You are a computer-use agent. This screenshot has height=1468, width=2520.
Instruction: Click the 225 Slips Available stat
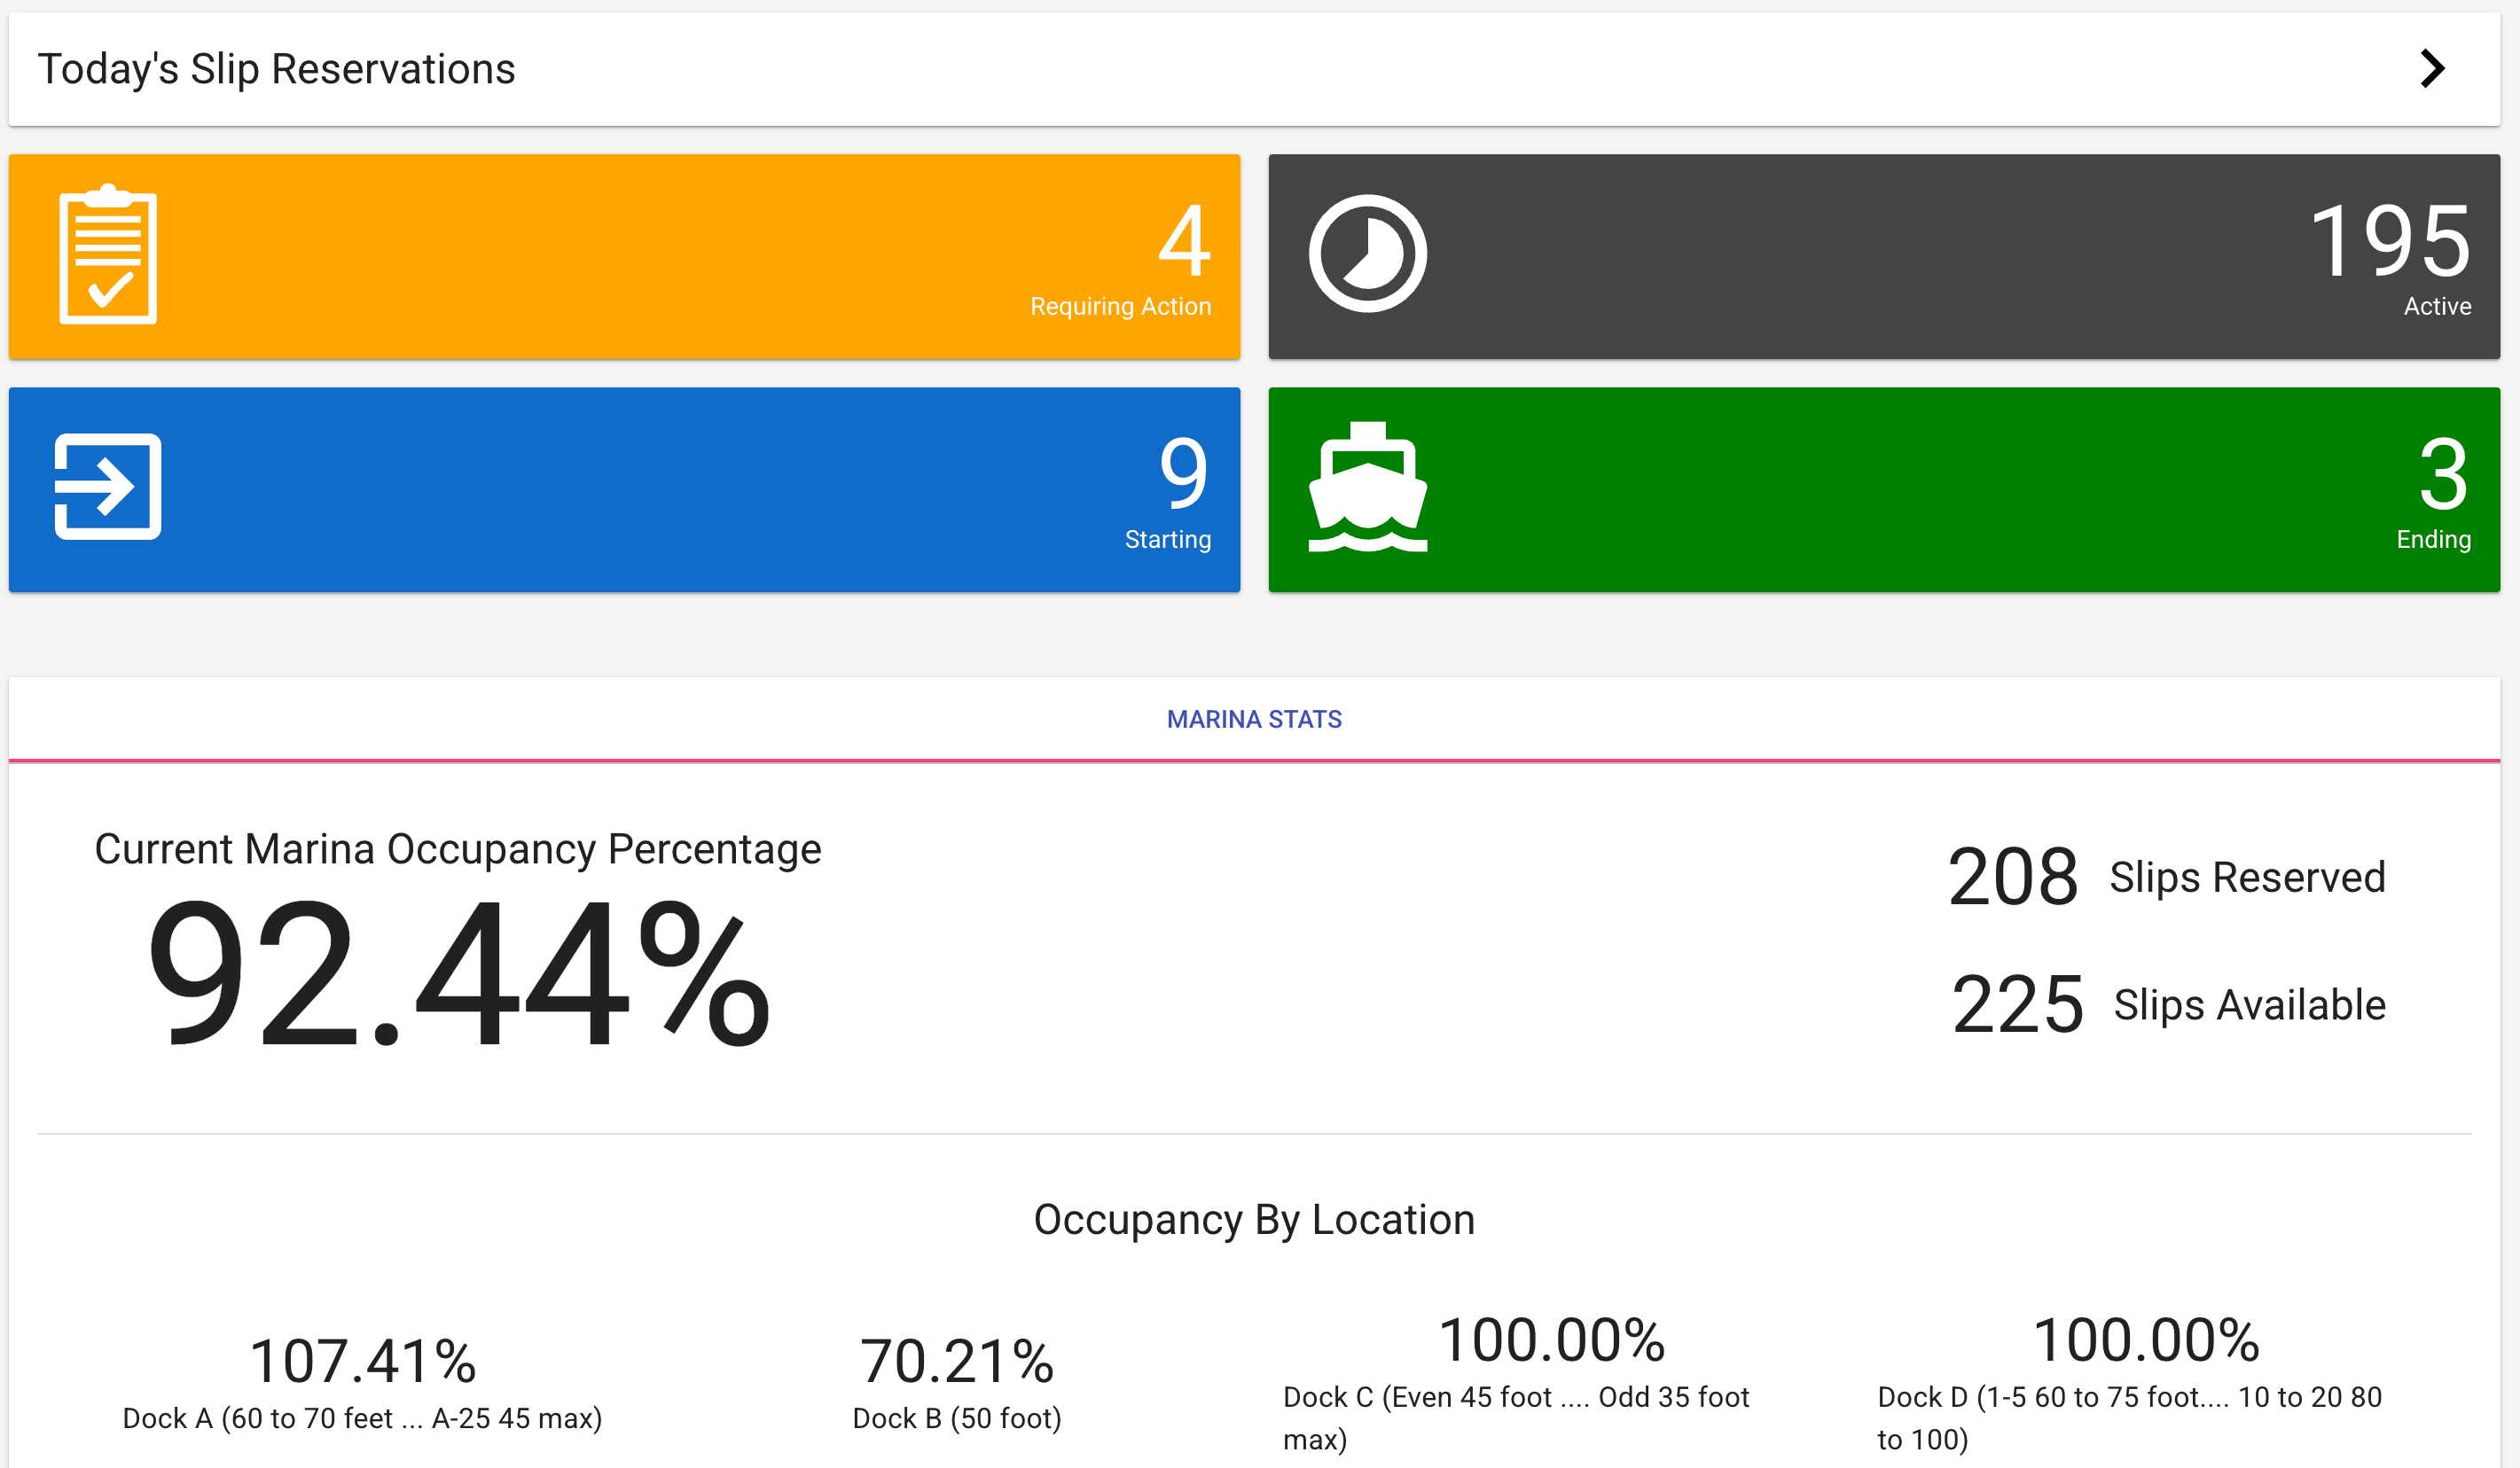pos(2168,1005)
